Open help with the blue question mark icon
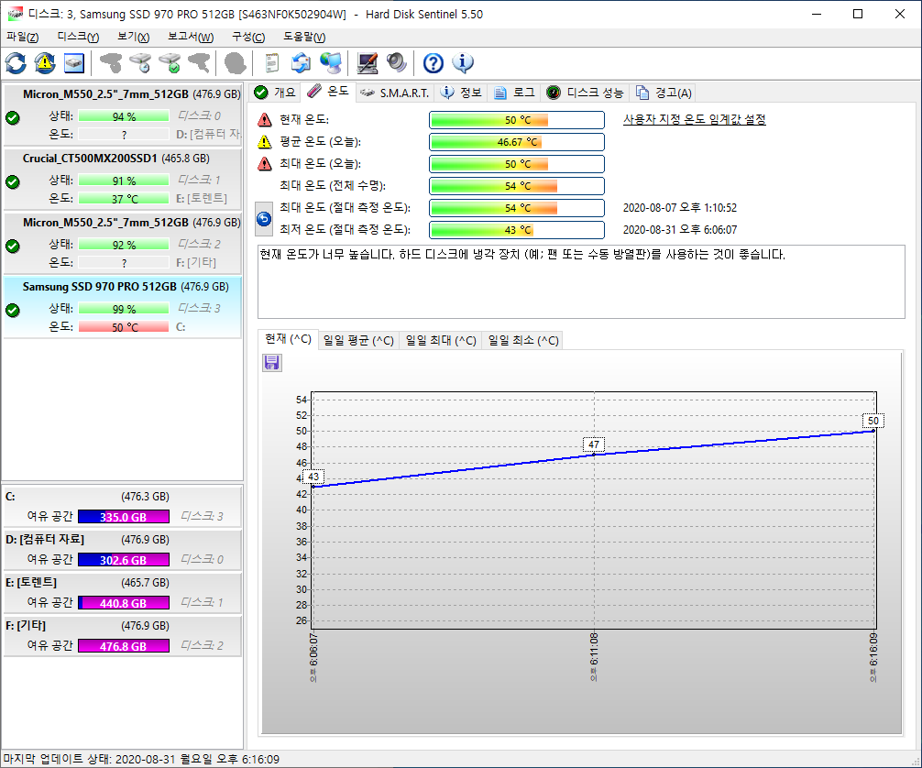 click(x=434, y=63)
